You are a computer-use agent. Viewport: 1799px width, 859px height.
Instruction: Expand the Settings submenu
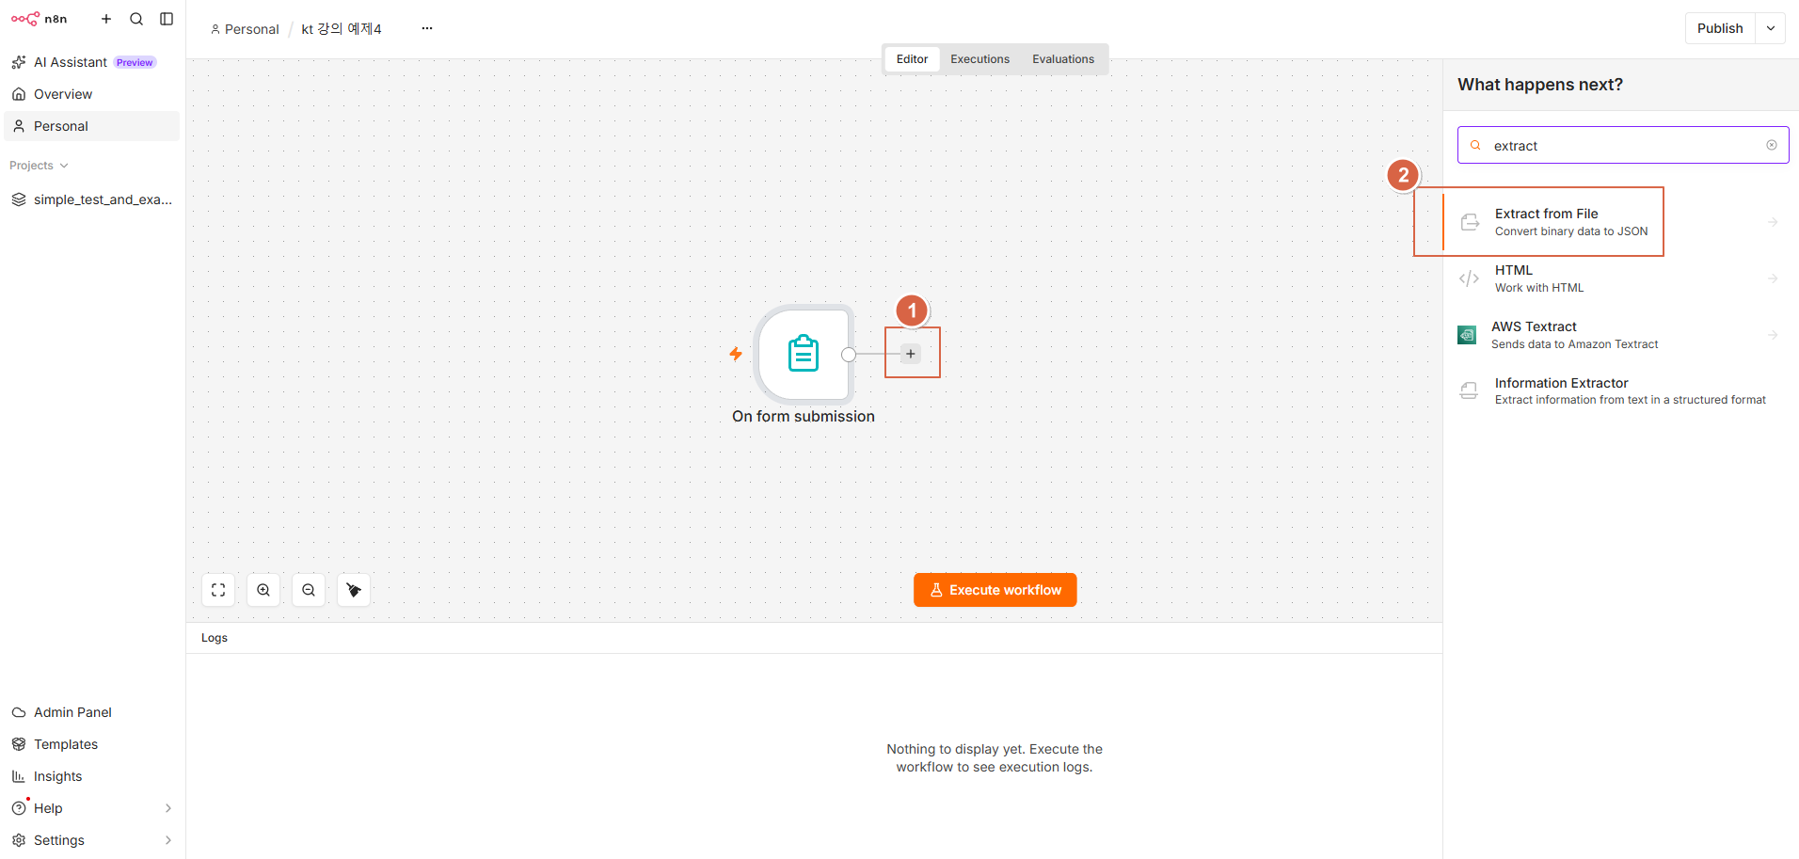point(168,840)
